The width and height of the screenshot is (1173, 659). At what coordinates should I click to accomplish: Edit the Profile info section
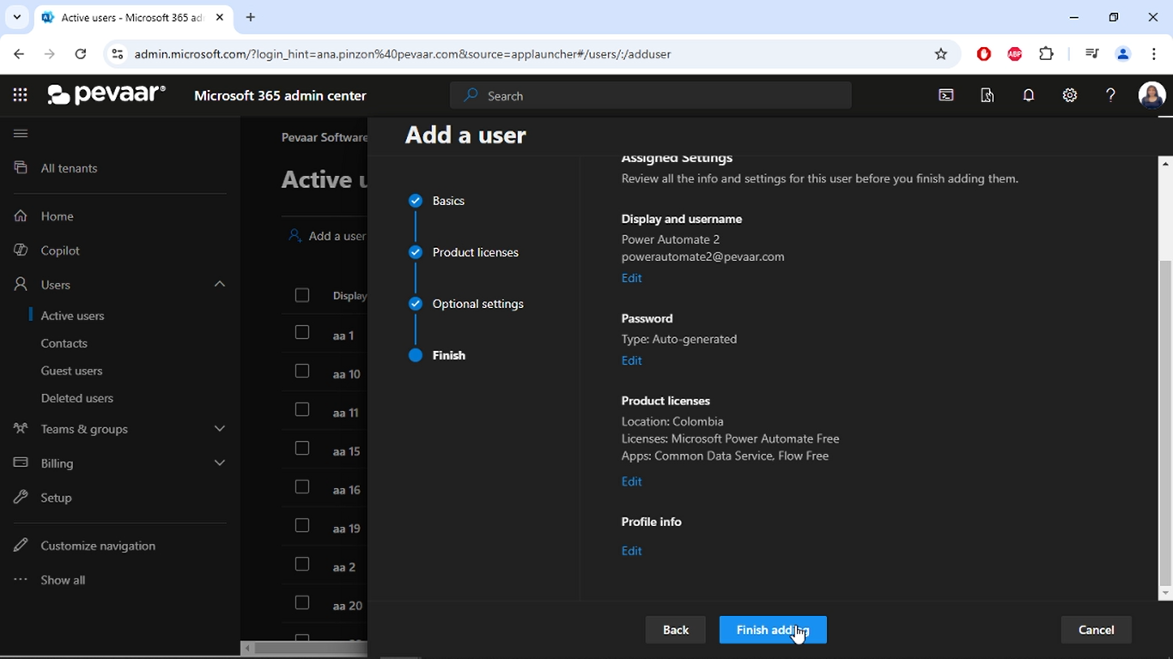631,551
